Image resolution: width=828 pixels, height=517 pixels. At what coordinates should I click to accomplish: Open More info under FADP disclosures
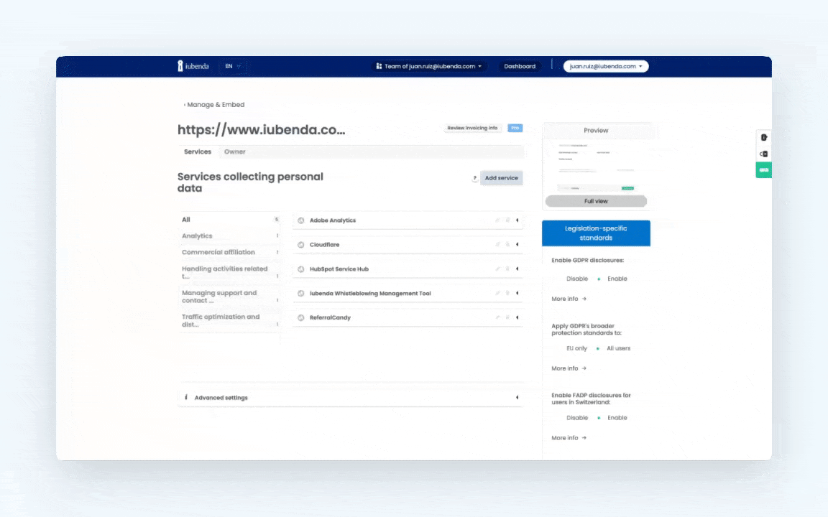click(x=569, y=438)
